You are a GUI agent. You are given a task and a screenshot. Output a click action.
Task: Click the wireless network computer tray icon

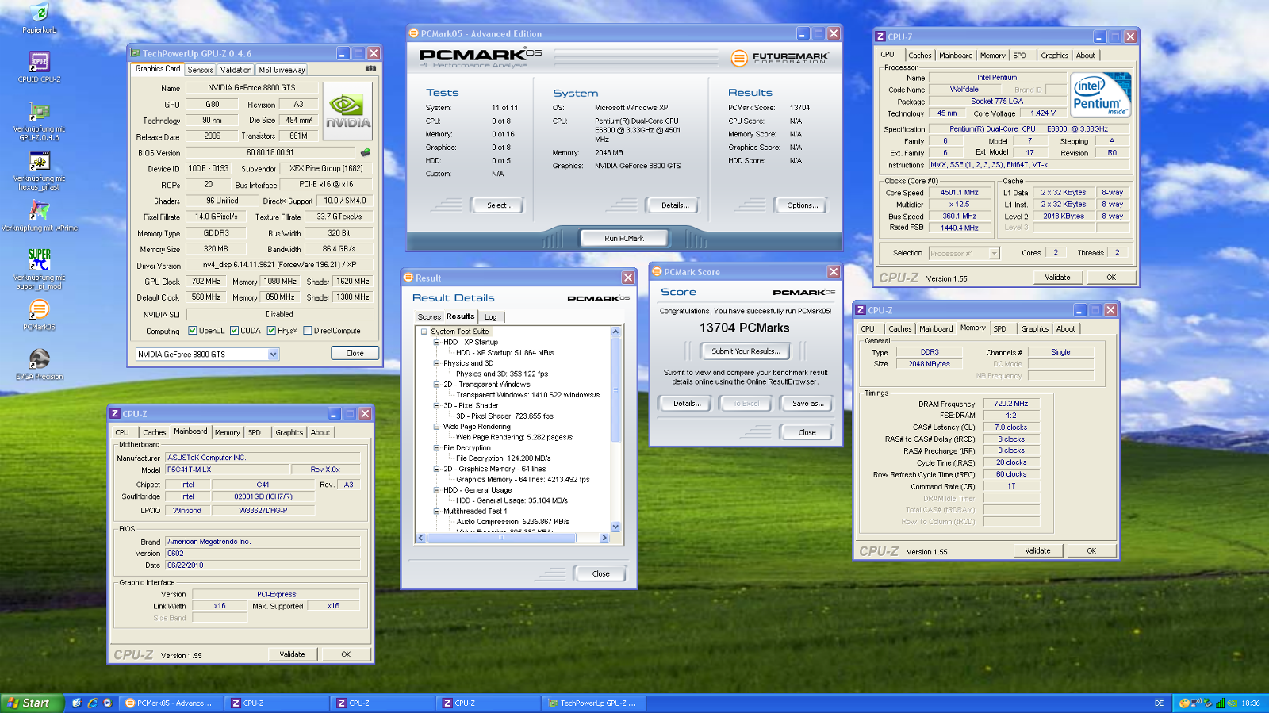point(1195,703)
